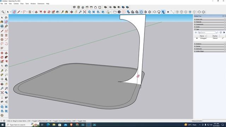Select the Move tool in left toolbar
226x127 pixels.
pos(2,53)
